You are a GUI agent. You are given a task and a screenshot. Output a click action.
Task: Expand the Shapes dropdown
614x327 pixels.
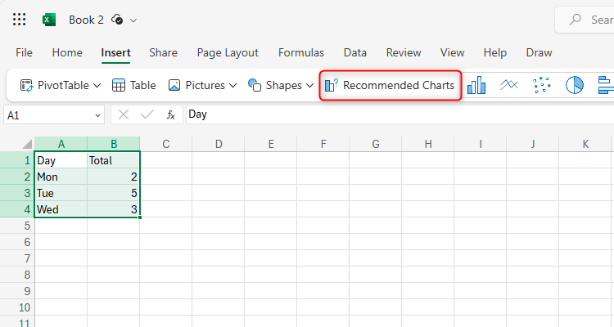point(309,85)
